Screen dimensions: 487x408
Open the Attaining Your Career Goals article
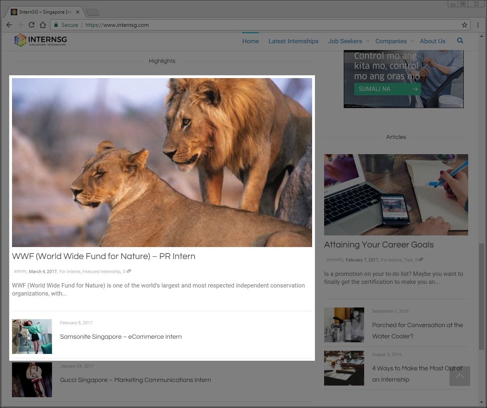pyautogui.click(x=379, y=245)
